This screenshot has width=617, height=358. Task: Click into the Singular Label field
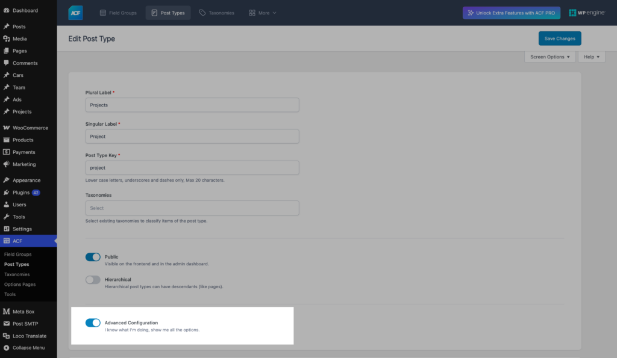tap(192, 137)
